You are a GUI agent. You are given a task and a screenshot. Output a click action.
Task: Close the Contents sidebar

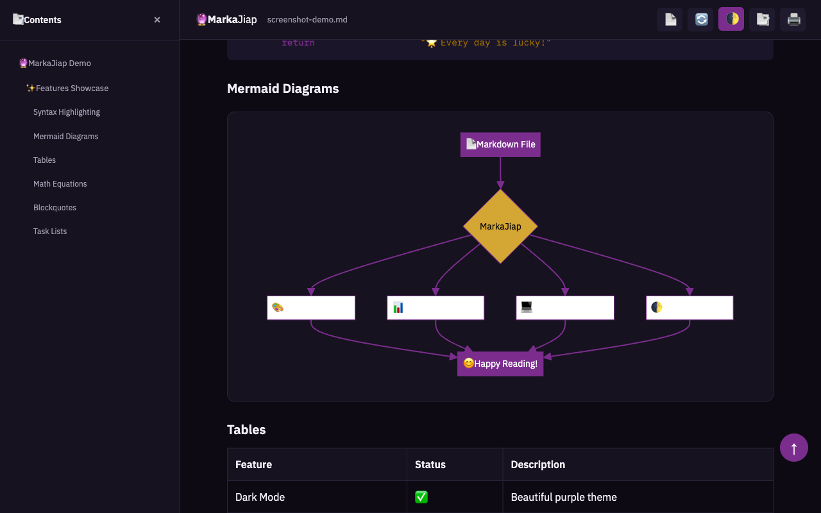point(157,20)
